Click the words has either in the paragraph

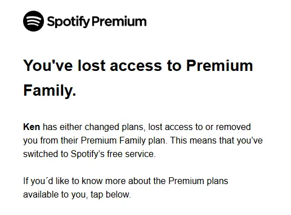[x=62, y=127]
